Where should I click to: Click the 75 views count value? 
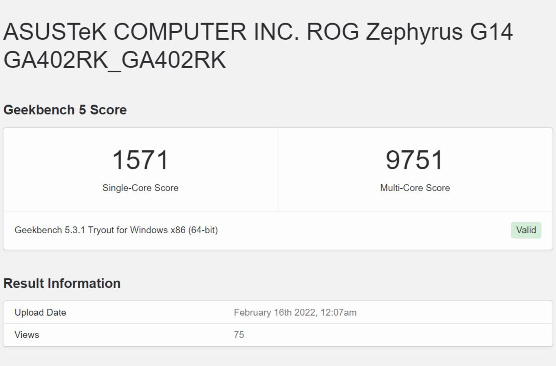tap(239, 335)
